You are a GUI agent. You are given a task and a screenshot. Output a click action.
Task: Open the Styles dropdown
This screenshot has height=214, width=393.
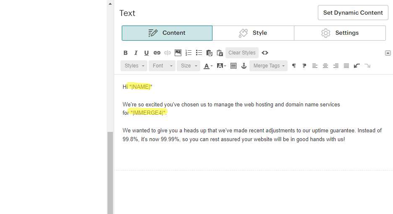[x=134, y=66]
